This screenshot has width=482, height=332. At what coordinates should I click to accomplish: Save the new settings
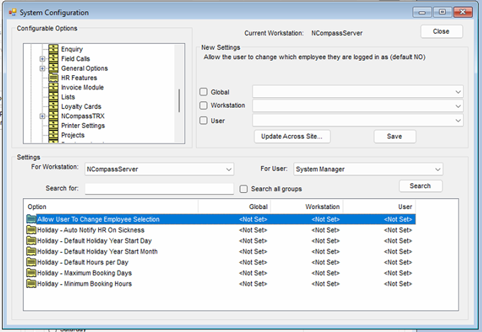(x=394, y=136)
